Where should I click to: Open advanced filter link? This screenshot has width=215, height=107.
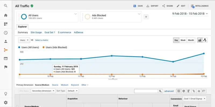(169, 91)
